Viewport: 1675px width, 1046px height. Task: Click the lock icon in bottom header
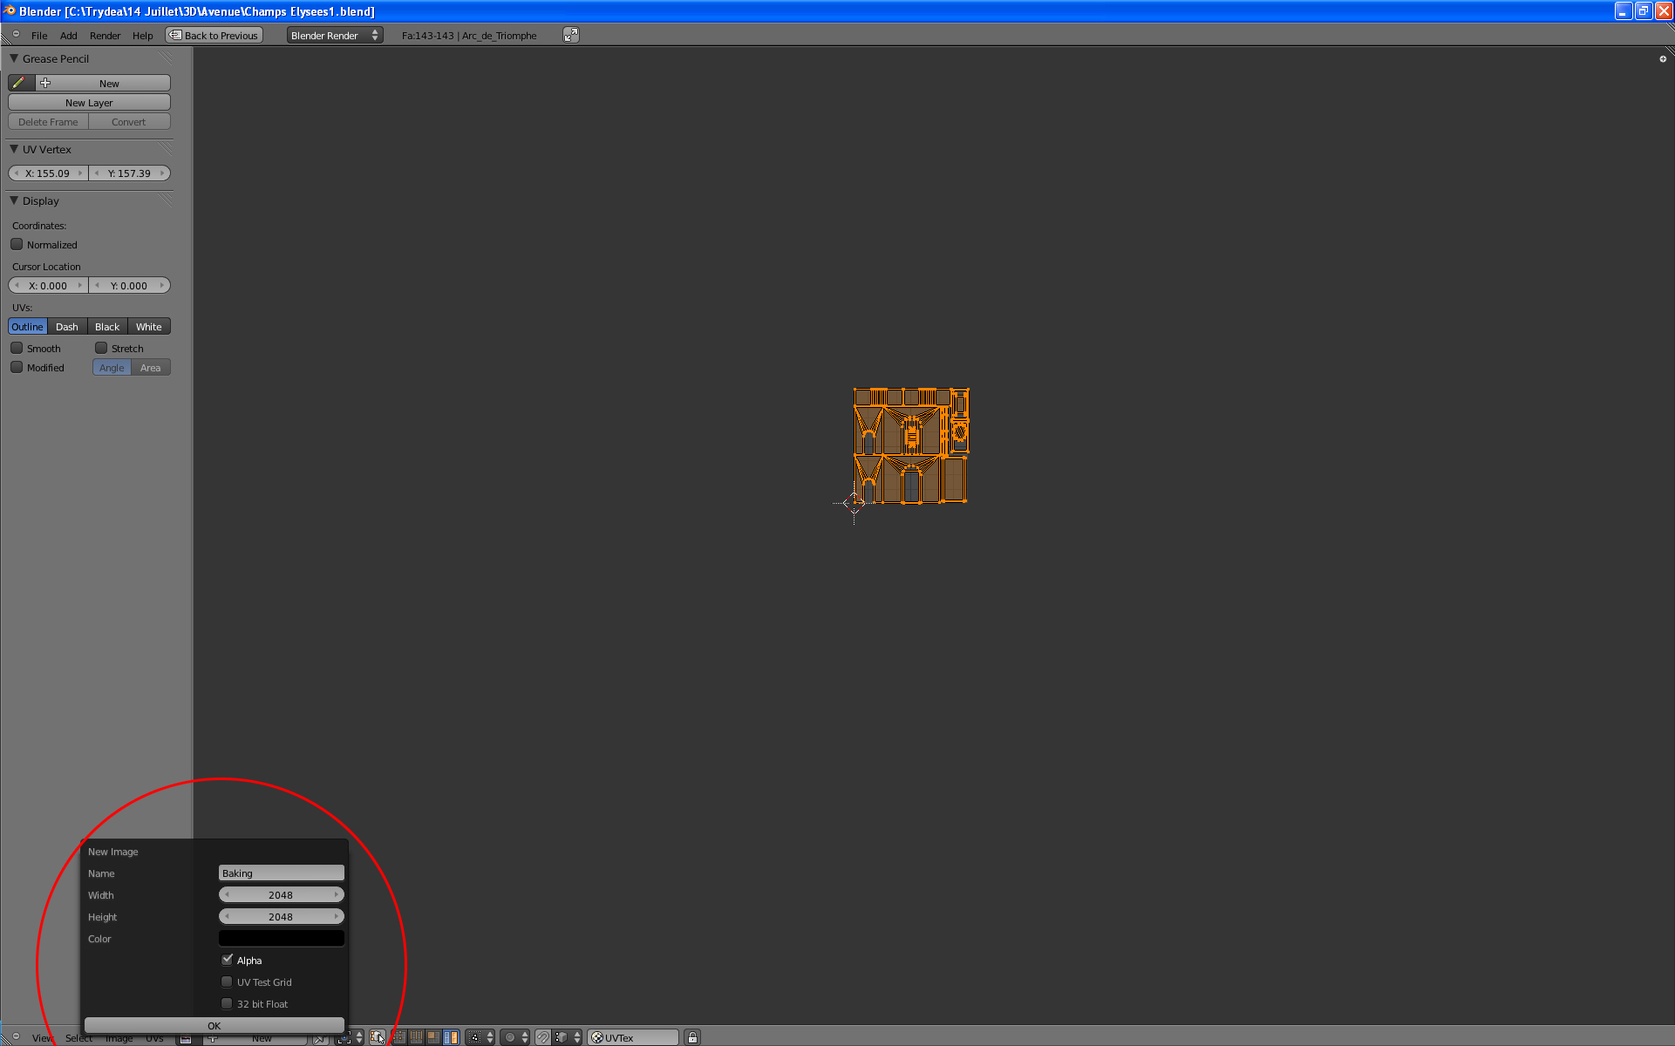click(692, 1037)
